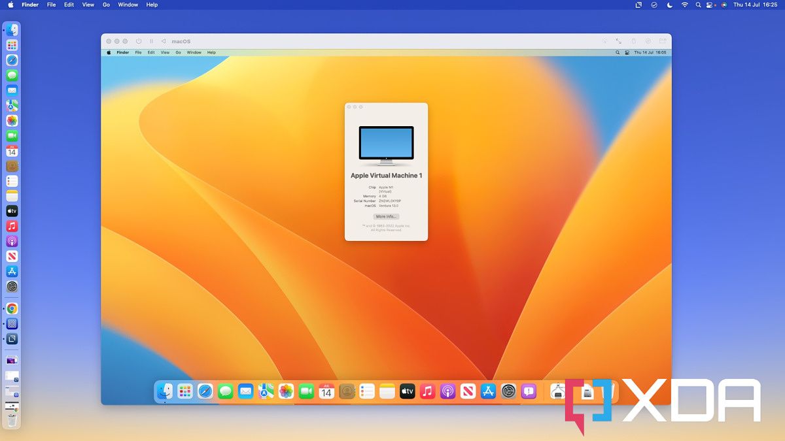Open Contacts in the VM dock
Viewport: 785px width, 441px height.
[347, 391]
